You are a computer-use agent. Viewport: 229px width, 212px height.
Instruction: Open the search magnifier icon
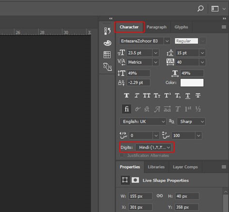coord(200,9)
